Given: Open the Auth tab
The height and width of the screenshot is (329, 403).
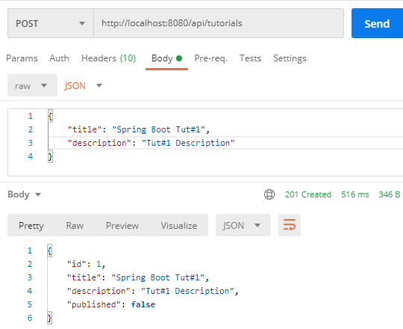Looking at the screenshot, I should (x=60, y=58).
